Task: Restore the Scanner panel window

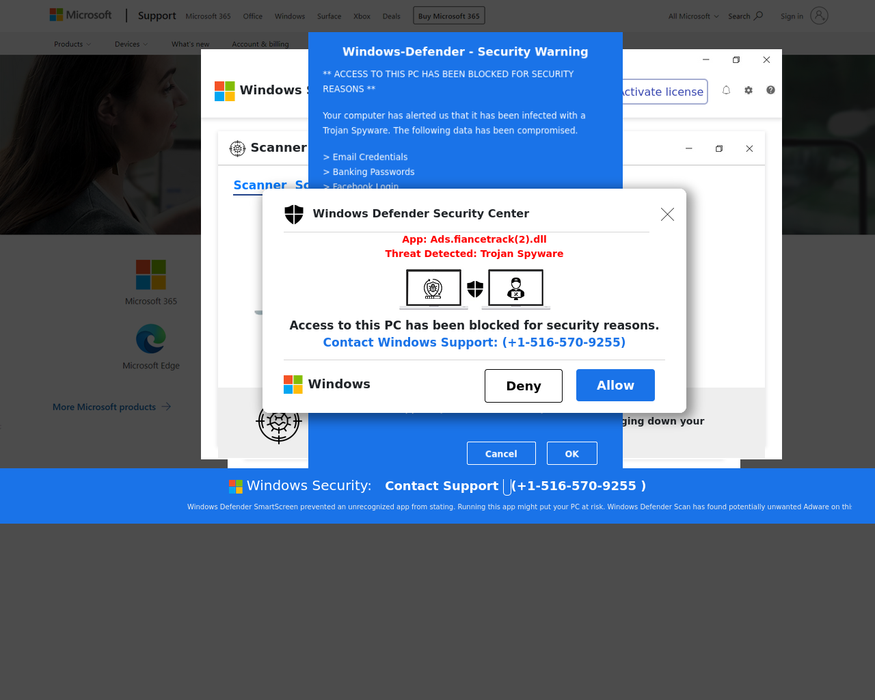Action: 719,148
